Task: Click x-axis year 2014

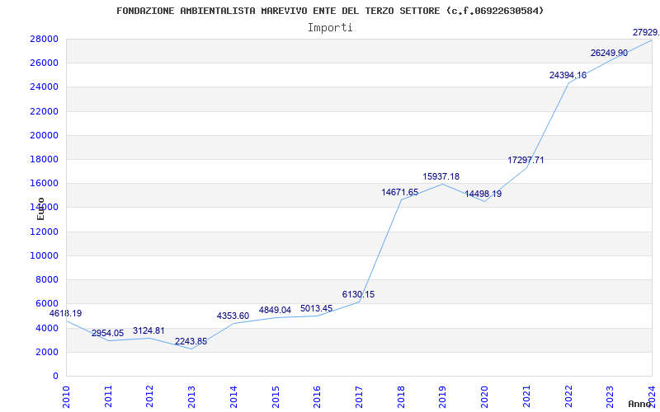Action: pos(233,396)
